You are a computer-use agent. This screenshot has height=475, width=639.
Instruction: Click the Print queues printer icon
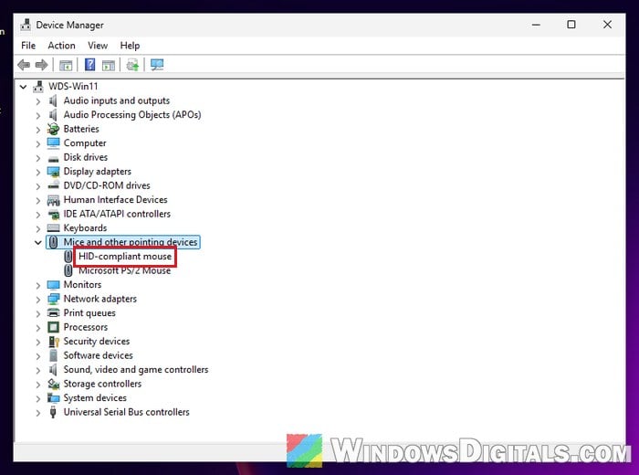[53, 313]
